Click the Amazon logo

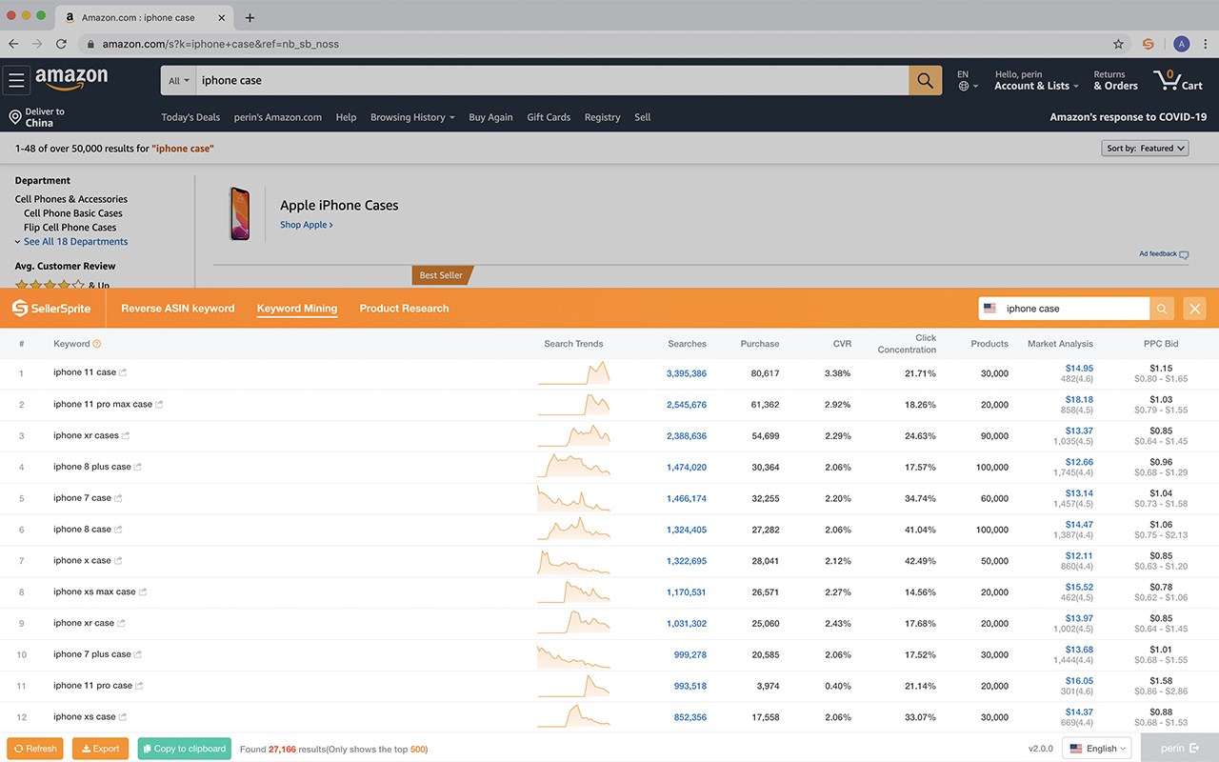(71, 79)
